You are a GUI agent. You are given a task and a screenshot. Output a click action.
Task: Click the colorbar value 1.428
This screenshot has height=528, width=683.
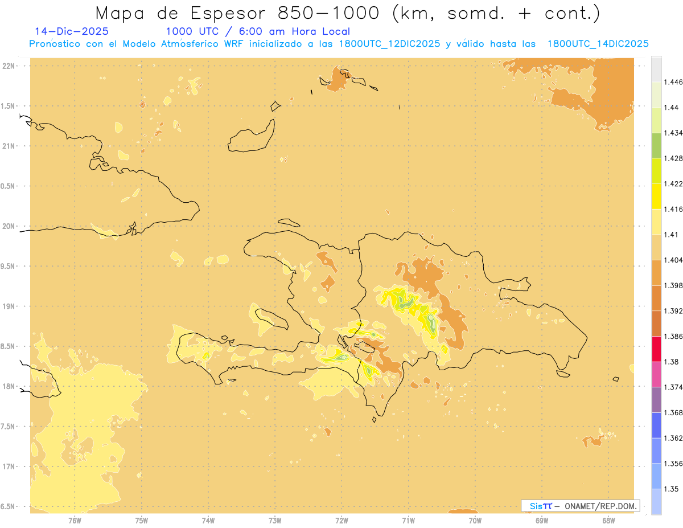click(x=674, y=158)
